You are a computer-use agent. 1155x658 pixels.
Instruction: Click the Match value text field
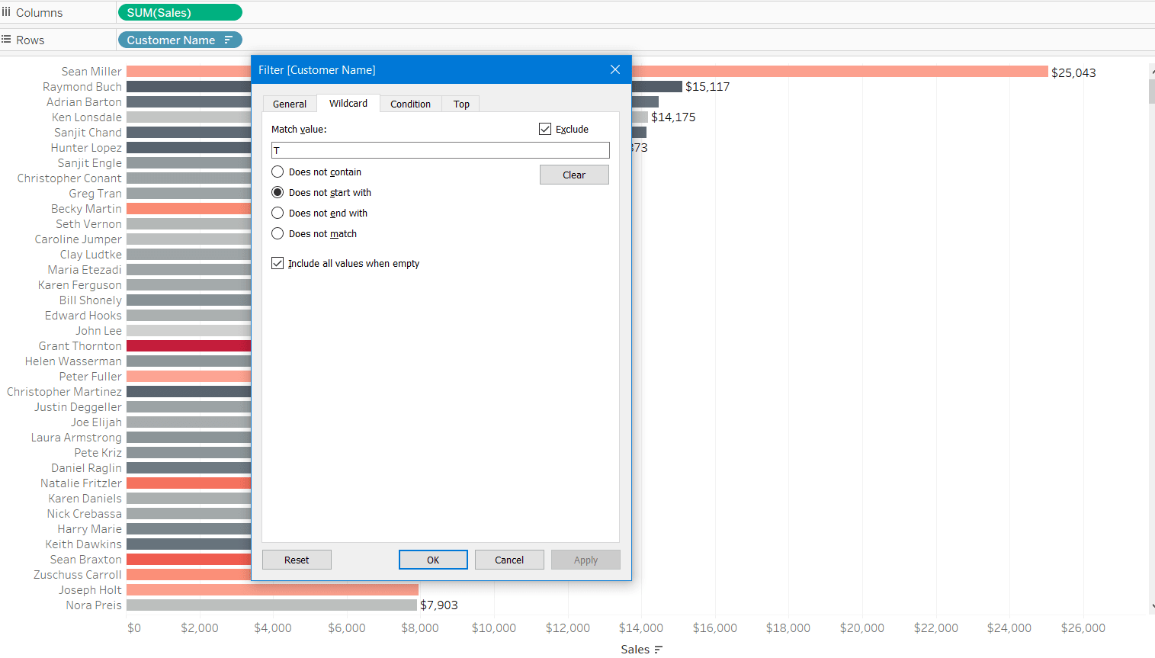point(441,151)
